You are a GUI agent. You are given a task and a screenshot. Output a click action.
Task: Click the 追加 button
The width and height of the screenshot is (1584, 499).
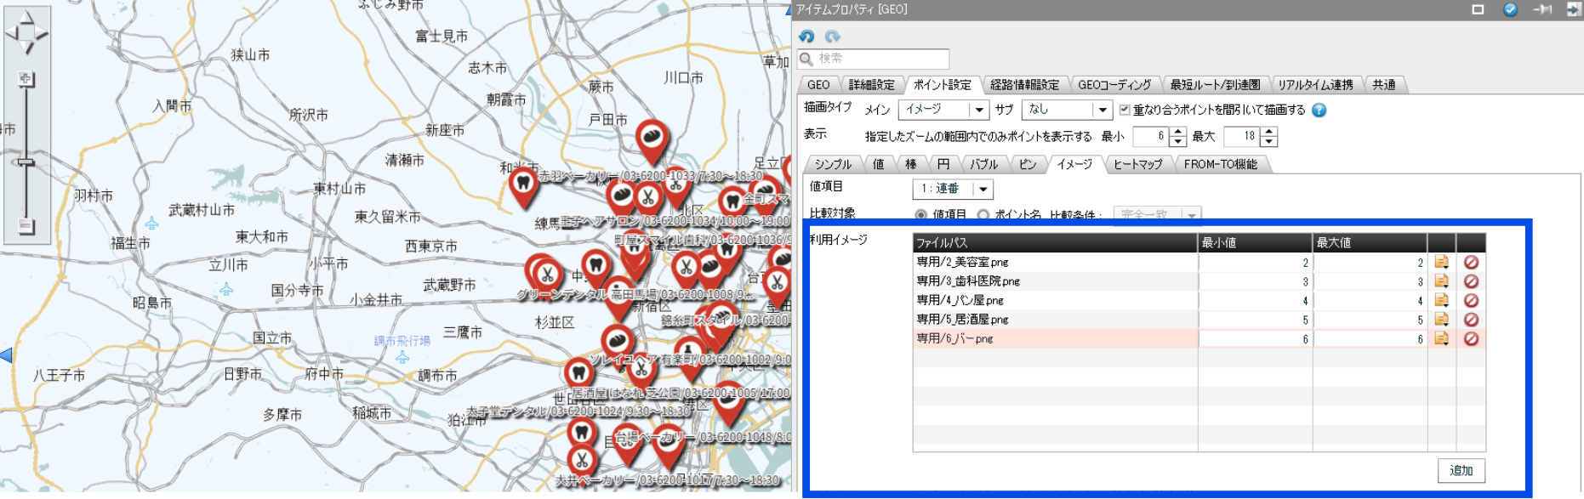(1461, 471)
